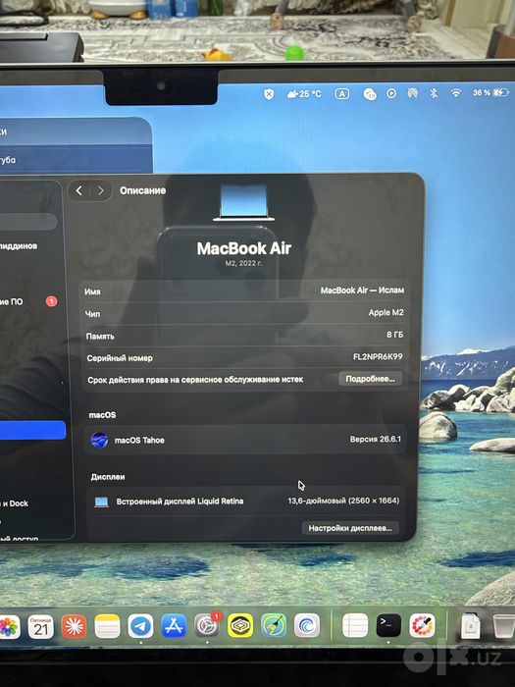Viewport: 515px width, 687px height.
Task: Open the Downloads stack in the Dock
Action: point(471,626)
